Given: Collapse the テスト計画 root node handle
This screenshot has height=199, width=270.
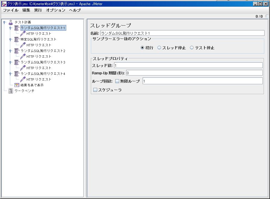Looking at the screenshot, I should [4, 22].
